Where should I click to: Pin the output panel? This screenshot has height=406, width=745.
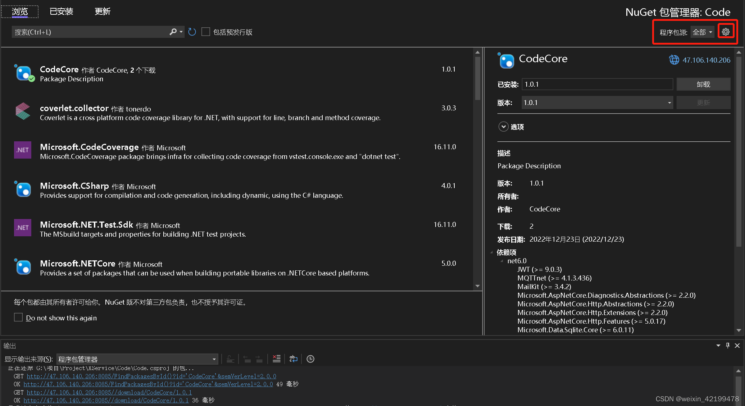[728, 346]
